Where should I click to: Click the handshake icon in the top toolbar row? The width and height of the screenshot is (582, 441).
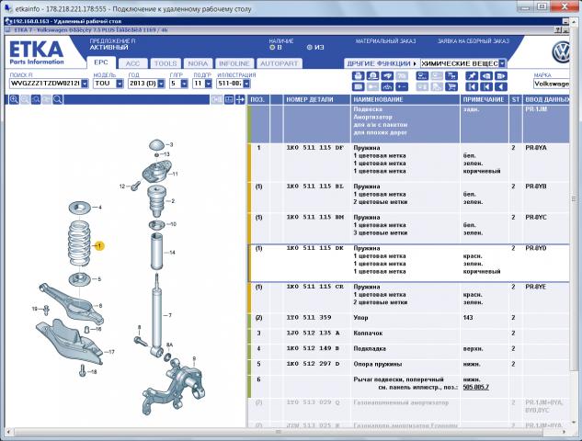tap(387, 76)
